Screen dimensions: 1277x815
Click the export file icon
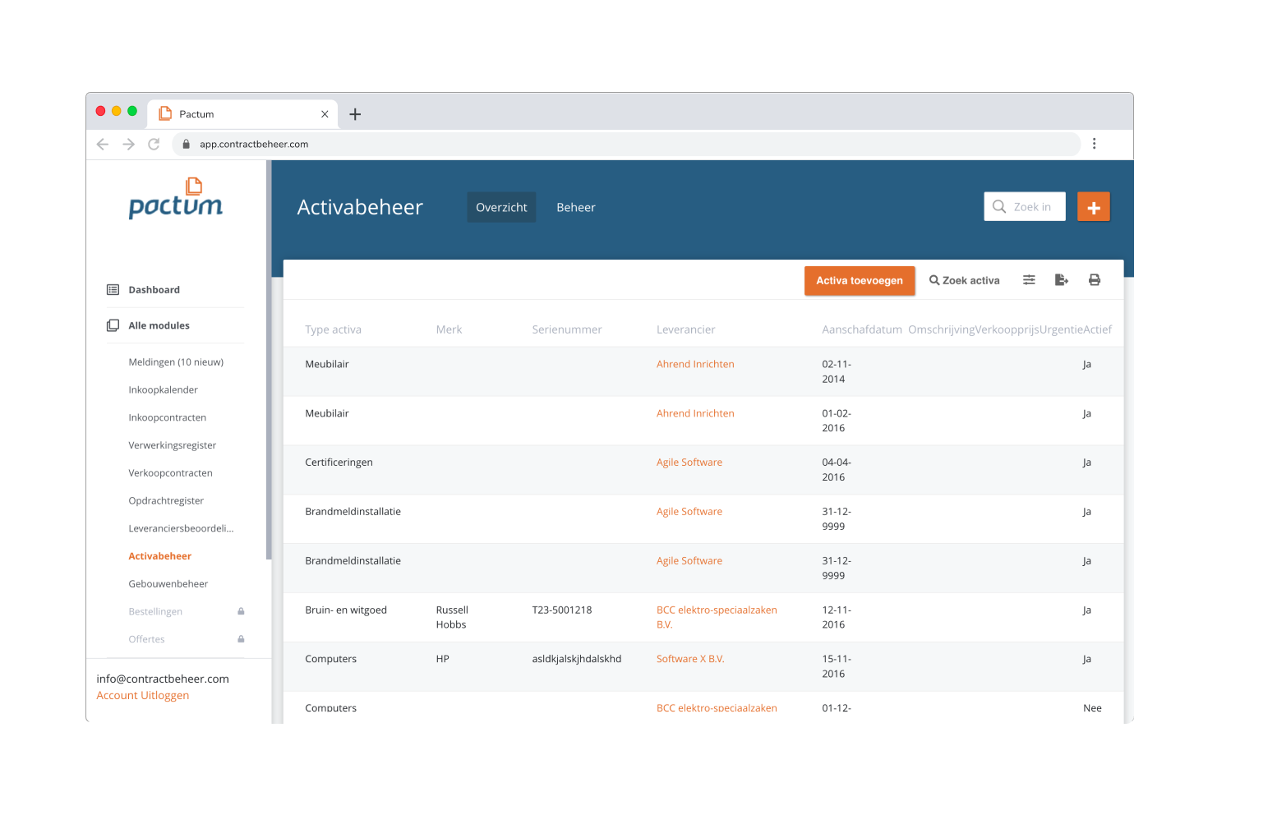(1062, 280)
